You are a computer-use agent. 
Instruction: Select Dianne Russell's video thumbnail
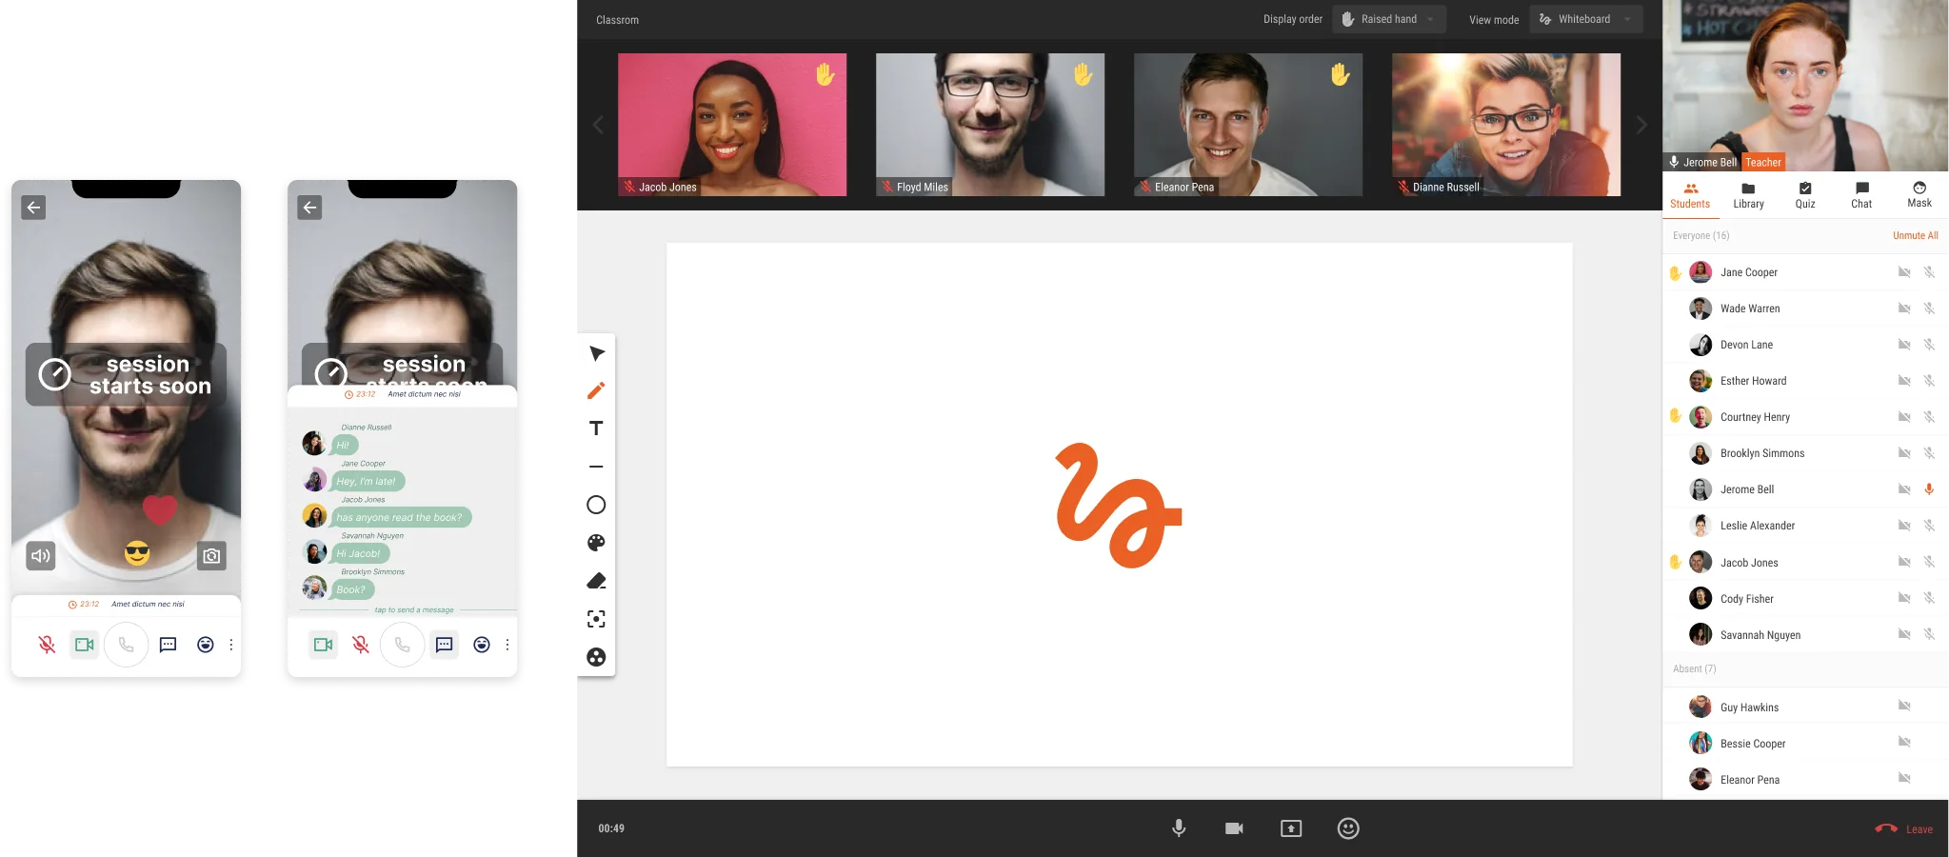1506,125
